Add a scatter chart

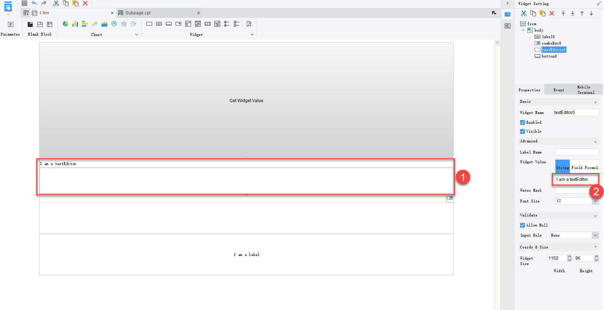tap(133, 24)
